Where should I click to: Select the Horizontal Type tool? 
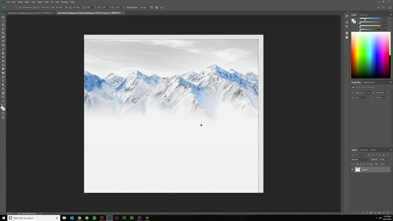click(x=3, y=81)
